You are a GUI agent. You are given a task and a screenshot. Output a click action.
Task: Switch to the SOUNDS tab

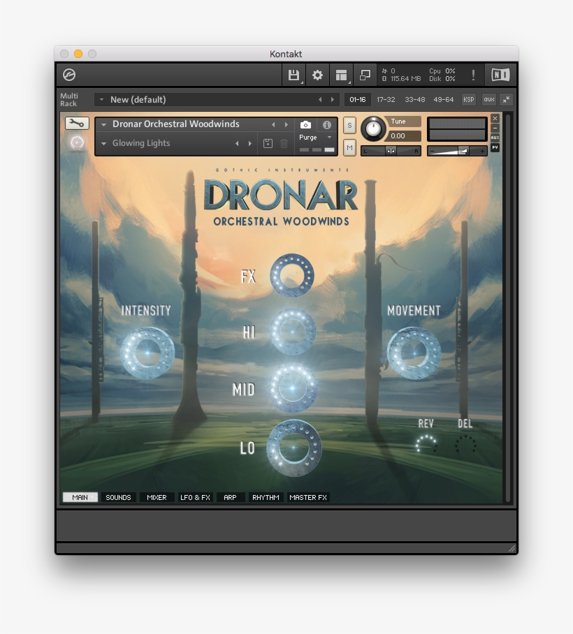click(118, 497)
